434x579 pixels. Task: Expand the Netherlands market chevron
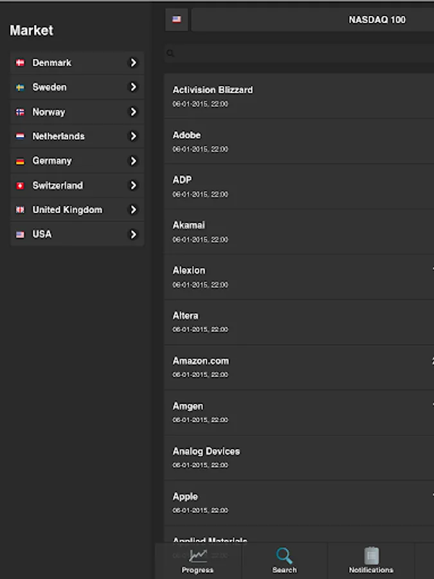(133, 136)
